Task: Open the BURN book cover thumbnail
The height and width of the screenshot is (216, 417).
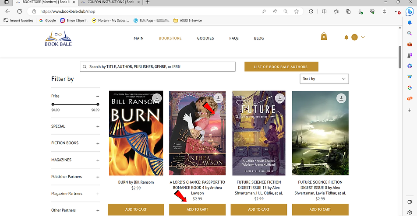Action: point(136,133)
